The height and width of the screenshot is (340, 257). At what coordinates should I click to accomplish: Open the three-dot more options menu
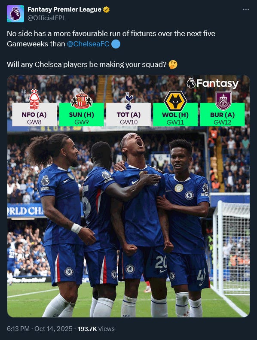(246, 9)
